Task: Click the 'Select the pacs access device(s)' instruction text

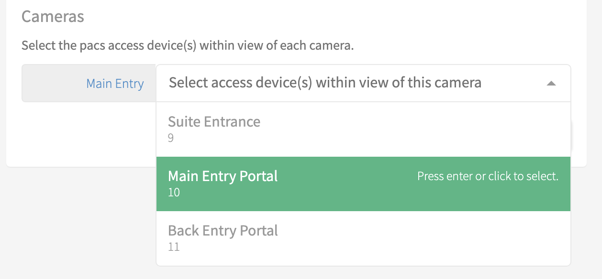Action: (x=188, y=46)
